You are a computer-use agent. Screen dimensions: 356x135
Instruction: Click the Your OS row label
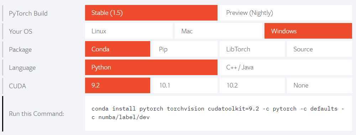pyautogui.click(x=20, y=31)
